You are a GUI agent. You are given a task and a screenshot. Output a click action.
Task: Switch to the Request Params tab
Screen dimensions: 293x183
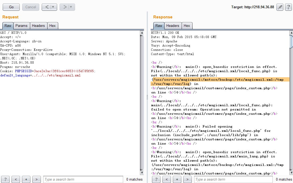[21, 26]
